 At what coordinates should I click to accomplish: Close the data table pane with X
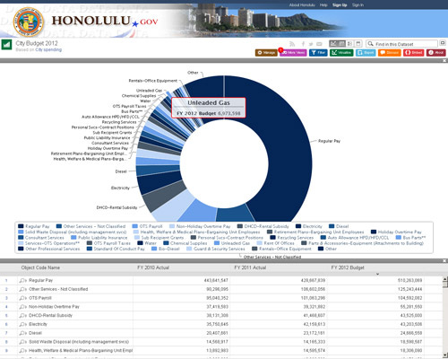(444, 261)
